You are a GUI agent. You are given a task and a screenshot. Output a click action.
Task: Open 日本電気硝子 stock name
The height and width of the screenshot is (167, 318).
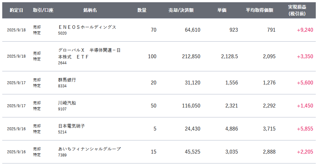pos(72,126)
